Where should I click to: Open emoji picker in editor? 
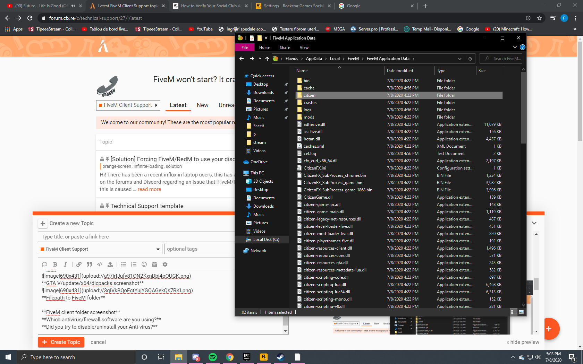click(x=144, y=265)
